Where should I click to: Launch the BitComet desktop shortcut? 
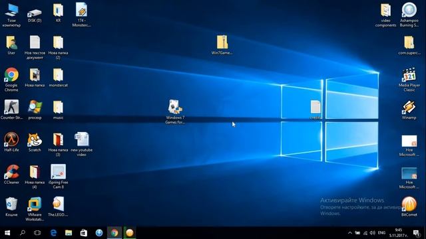click(409, 206)
